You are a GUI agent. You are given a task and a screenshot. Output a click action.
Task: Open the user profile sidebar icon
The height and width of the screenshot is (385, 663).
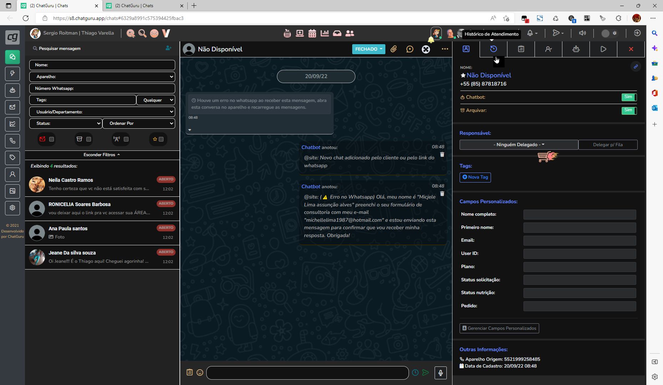(12, 174)
